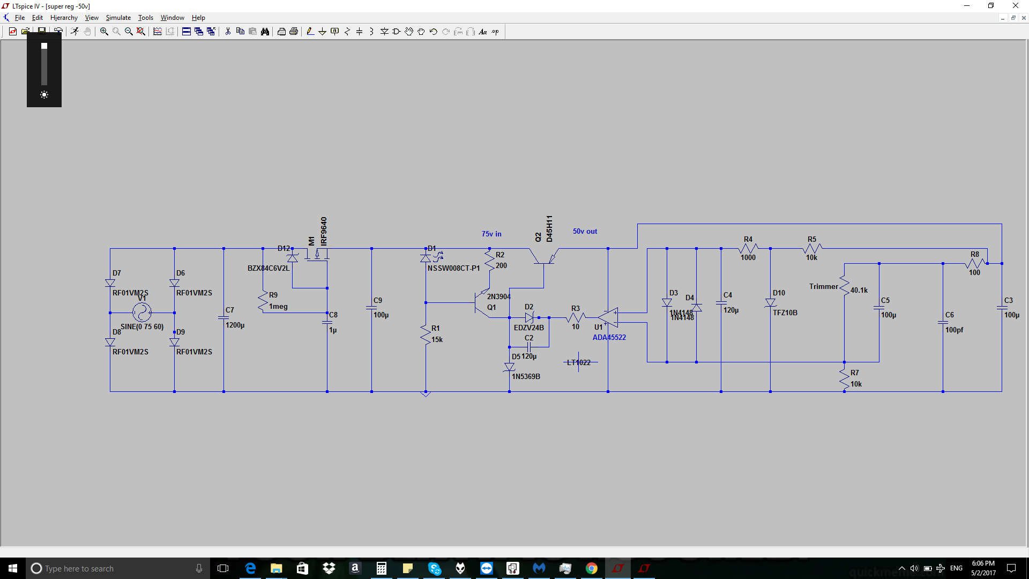Open the Window menu
Image resolution: width=1029 pixels, height=579 pixels.
pos(173,18)
